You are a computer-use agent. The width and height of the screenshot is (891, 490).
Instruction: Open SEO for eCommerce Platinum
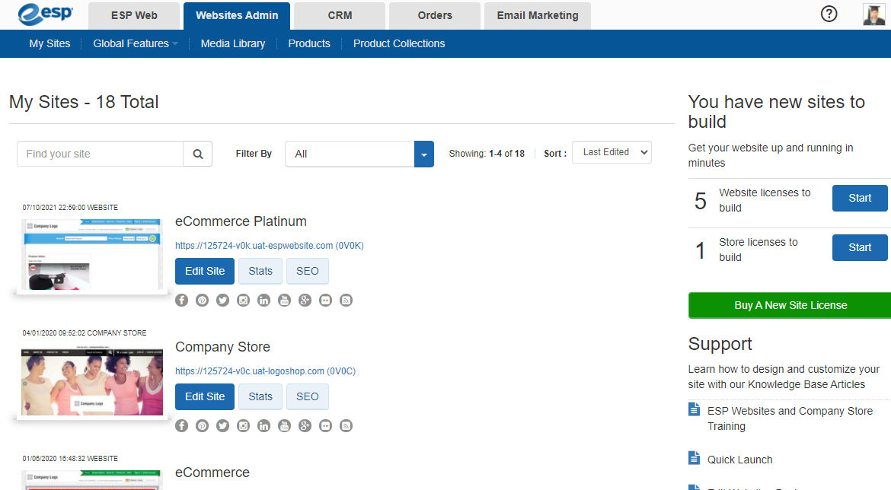pyautogui.click(x=308, y=271)
